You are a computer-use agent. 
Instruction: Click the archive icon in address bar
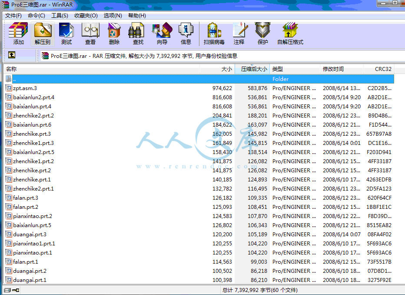pyautogui.click(x=45, y=56)
